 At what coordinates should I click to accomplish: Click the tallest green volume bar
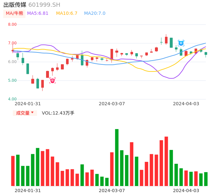117,157
